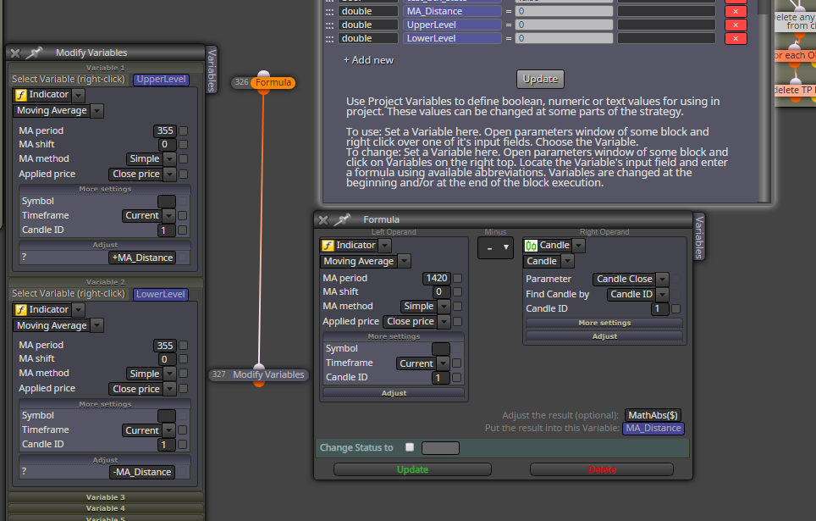Viewport: 816px width, 521px height.
Task: Edit Candle ID field in right operand
Action: (x=660, y=309)
